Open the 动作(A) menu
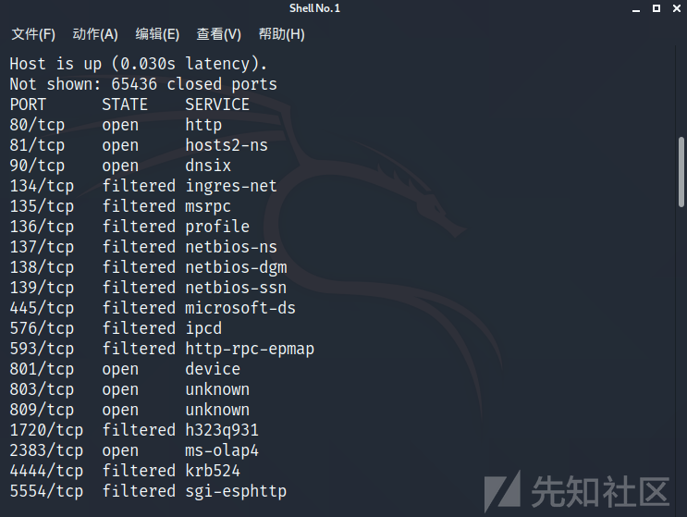Viewport: 687px width, 517px height. tap(95, 34)
